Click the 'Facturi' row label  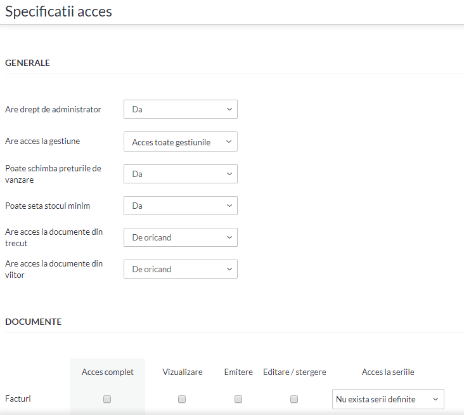(18, 399)
